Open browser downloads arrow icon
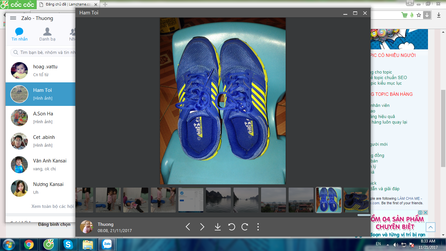Viewport: 446px width, 251px height. pyautogui.click(x=439, y=15)
